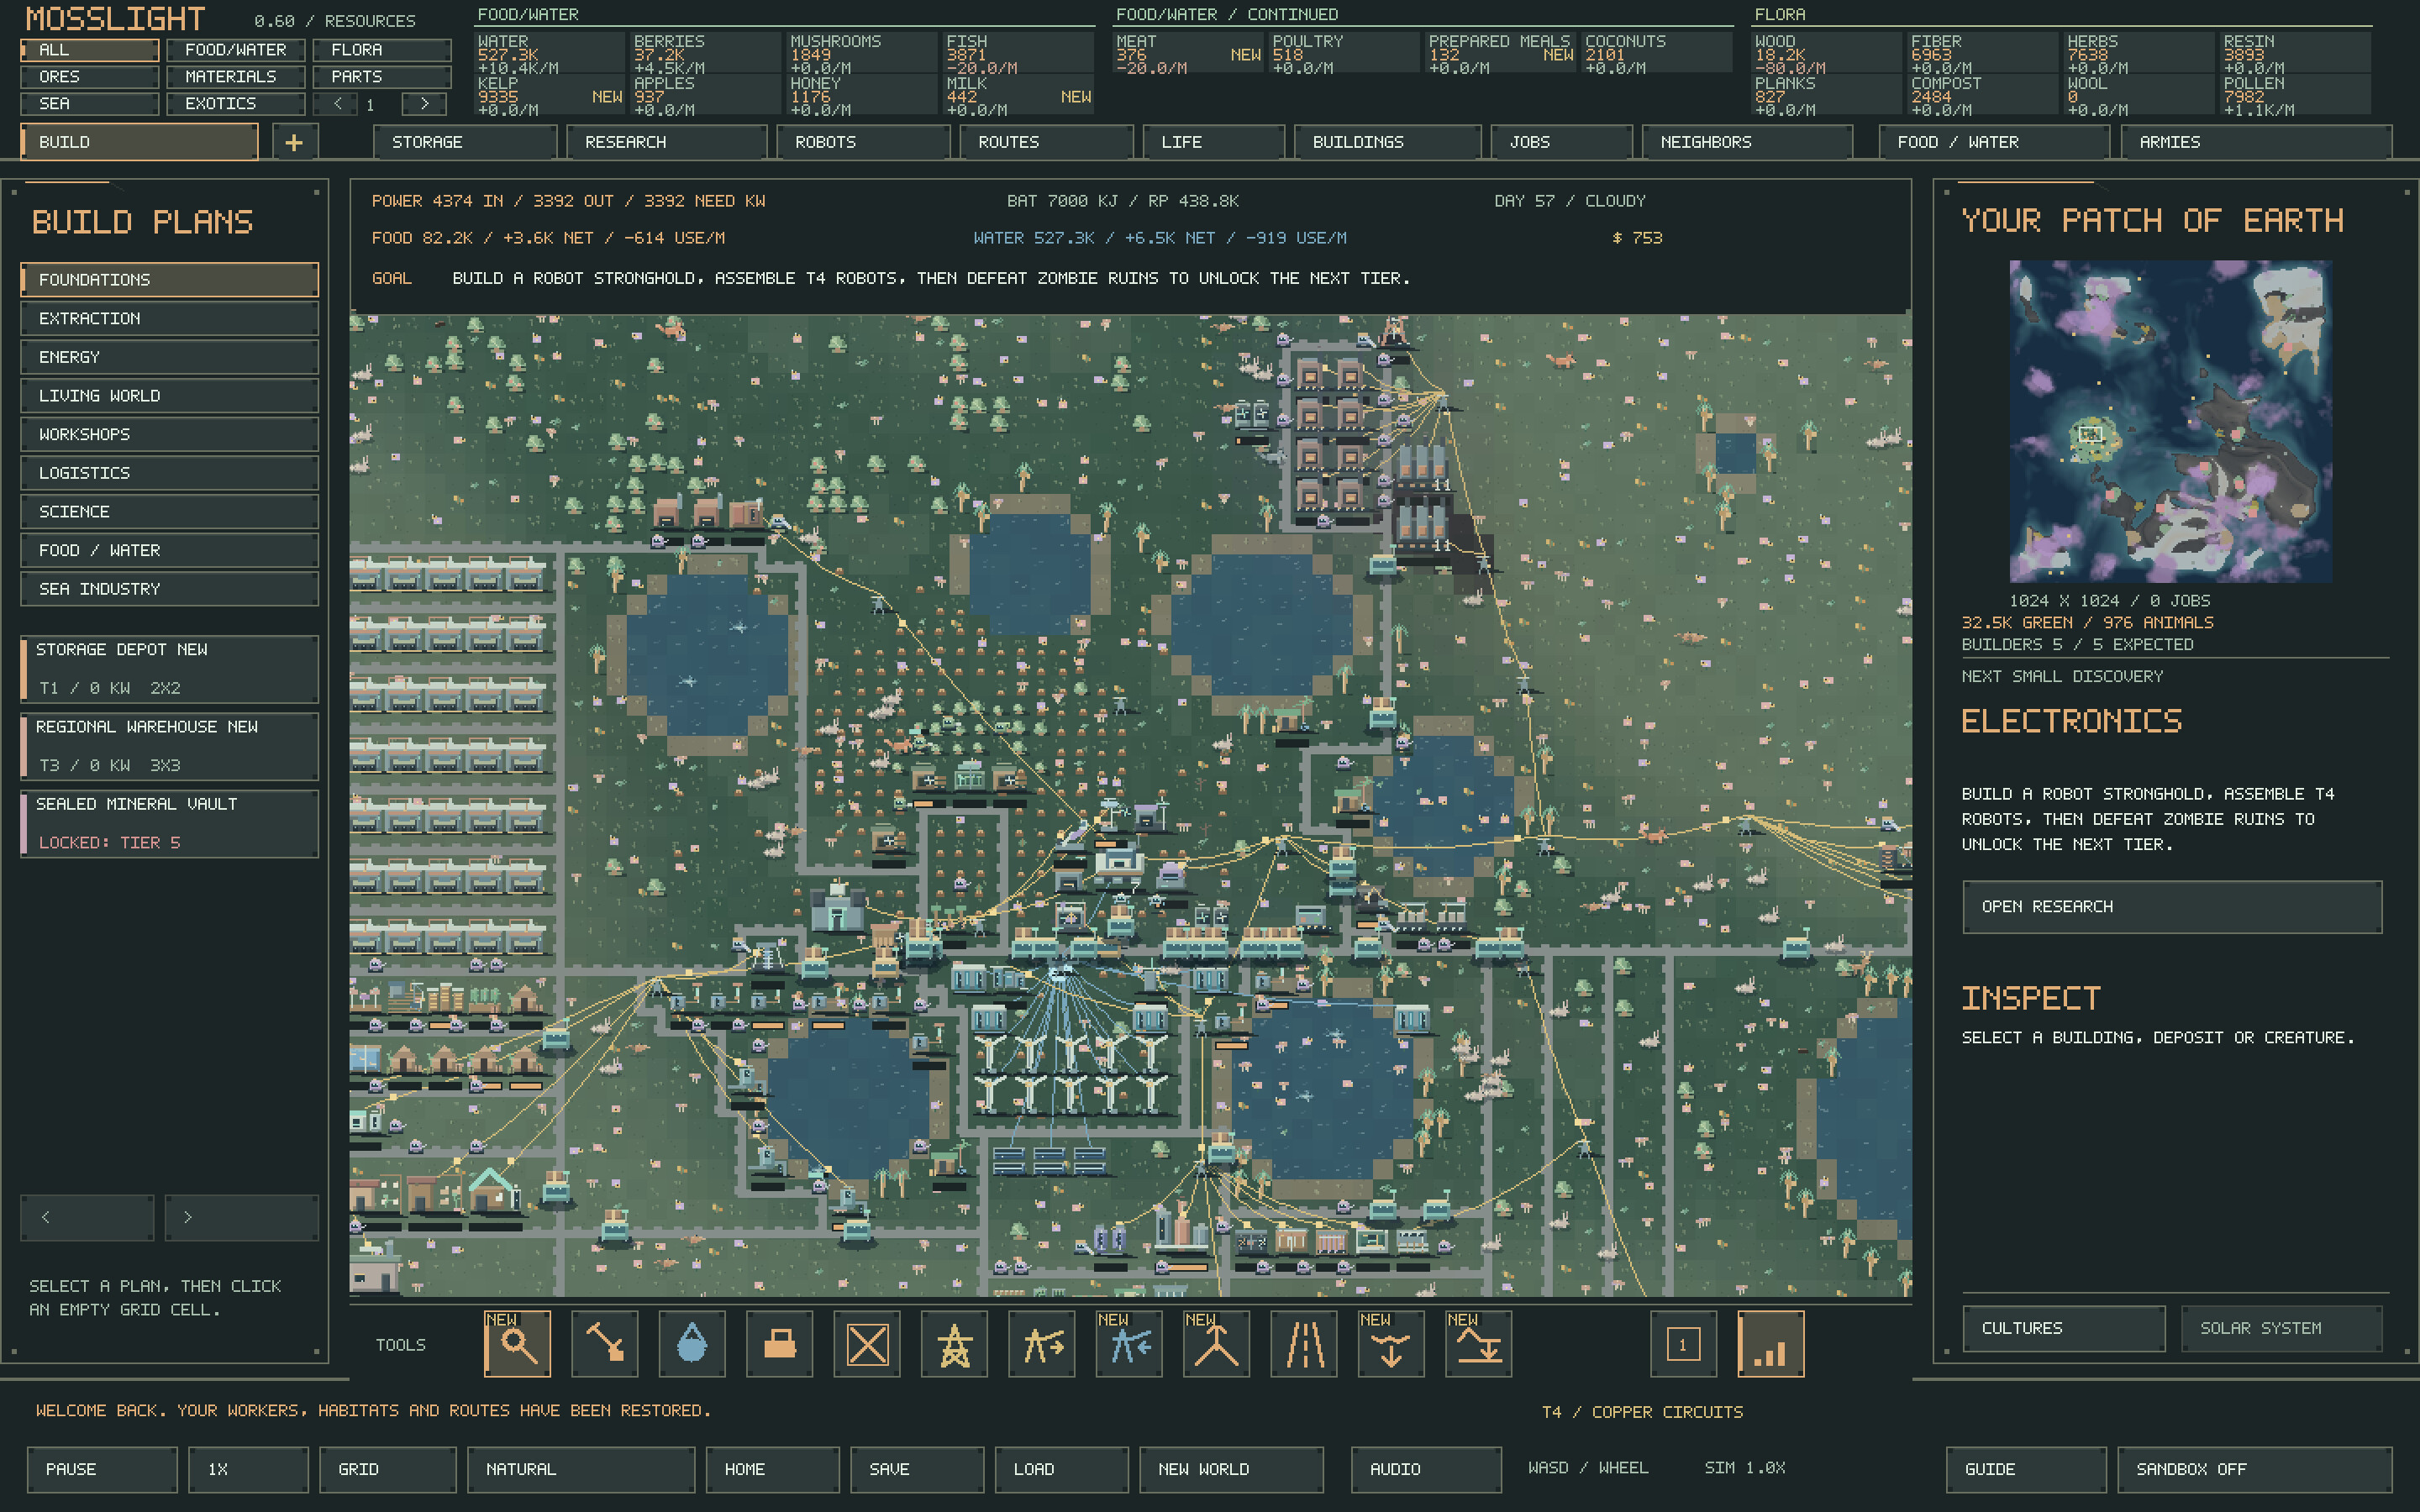Image resolution: width=2420 pixels, height=1512 pixels.
Task: Select SCIENCE build category
Action: [x=169, y=512]
